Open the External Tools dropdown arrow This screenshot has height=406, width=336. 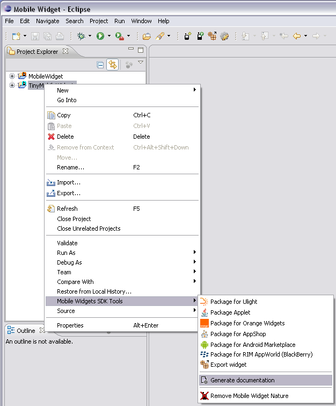point(128,36)
